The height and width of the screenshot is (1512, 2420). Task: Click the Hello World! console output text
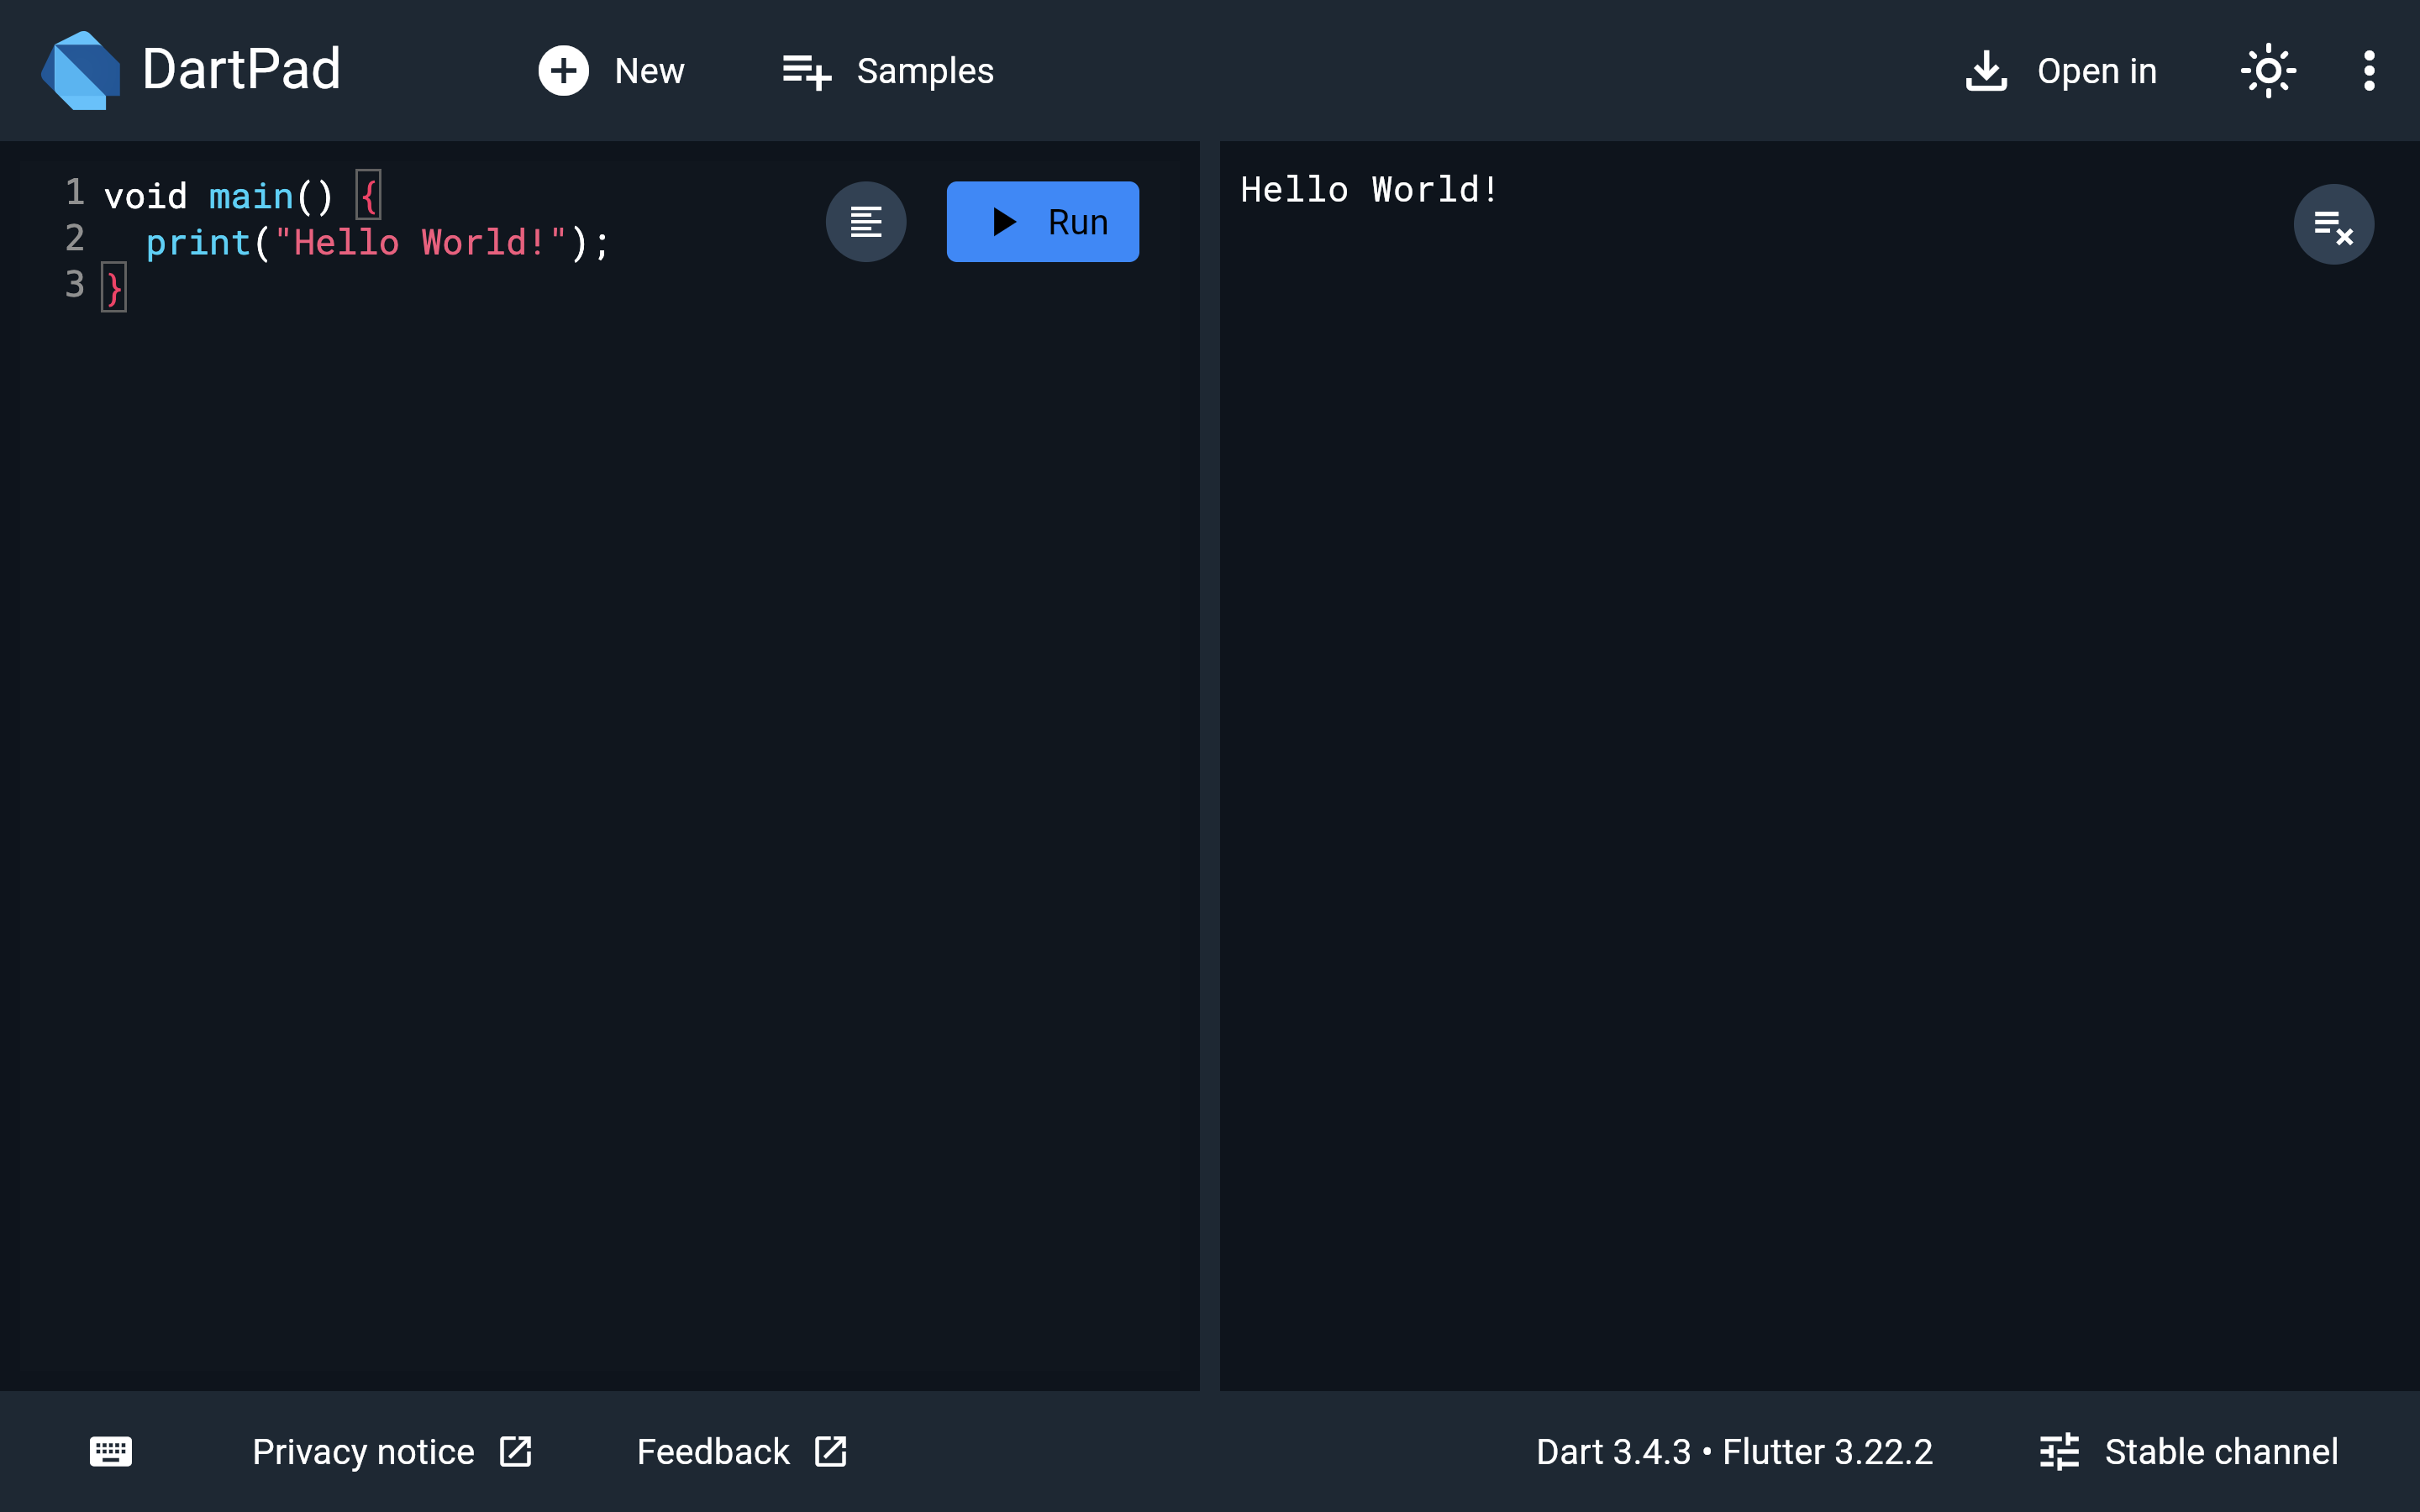(x=1368, y=190)
